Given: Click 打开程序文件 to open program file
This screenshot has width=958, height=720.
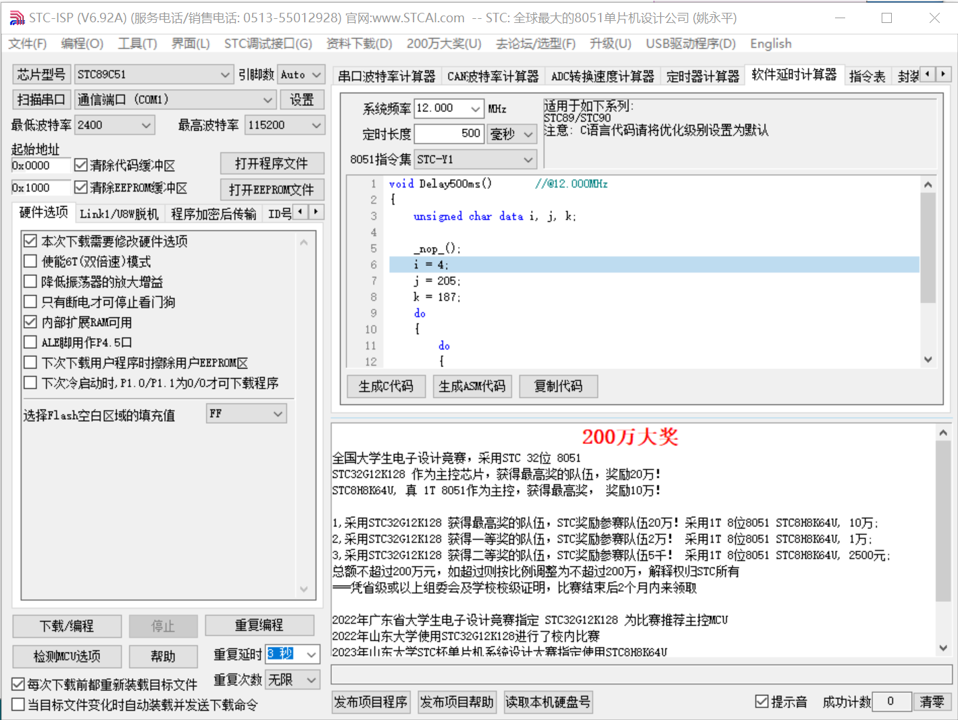Looking at the screenshot, I should 272,163.
